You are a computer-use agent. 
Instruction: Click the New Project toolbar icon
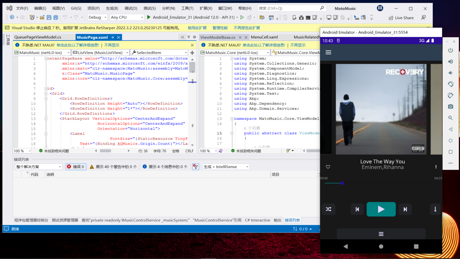click(x=32, y=17)
